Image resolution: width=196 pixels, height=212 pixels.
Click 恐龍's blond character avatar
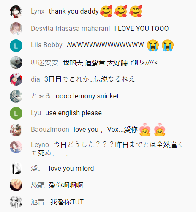click(16, 185)
